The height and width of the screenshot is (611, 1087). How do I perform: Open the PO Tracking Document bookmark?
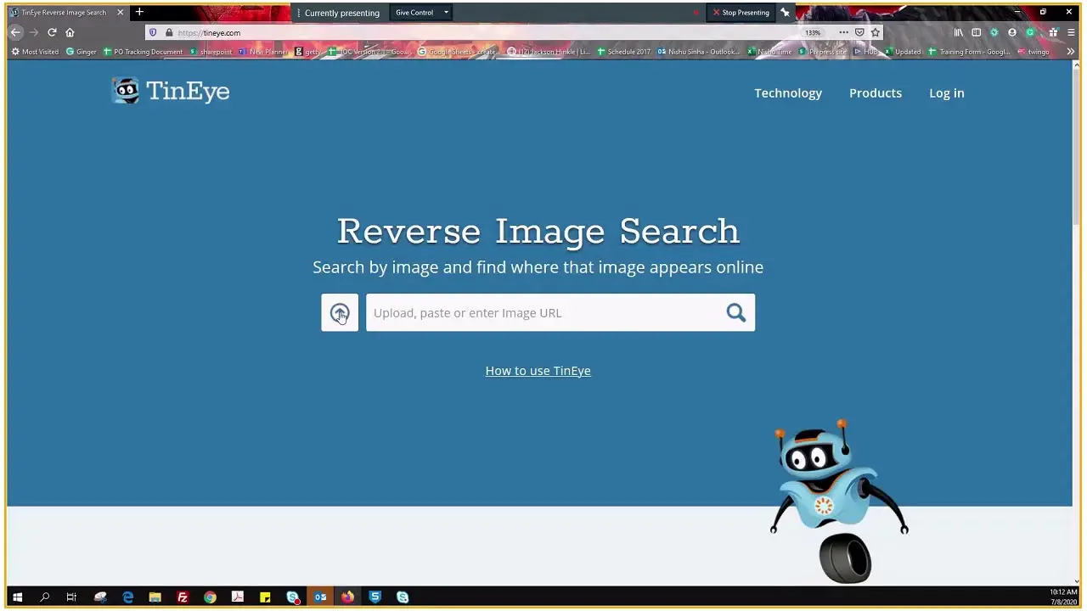point(143,52)
